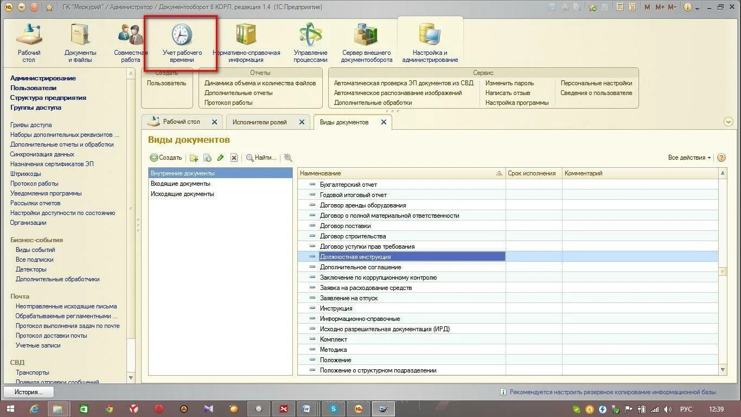
Task: Switch to the Рабочий стол tab
Action: pos(181,122)
